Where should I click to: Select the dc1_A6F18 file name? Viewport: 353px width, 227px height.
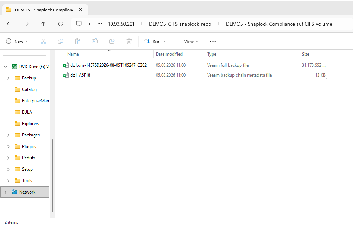point(80,75)
